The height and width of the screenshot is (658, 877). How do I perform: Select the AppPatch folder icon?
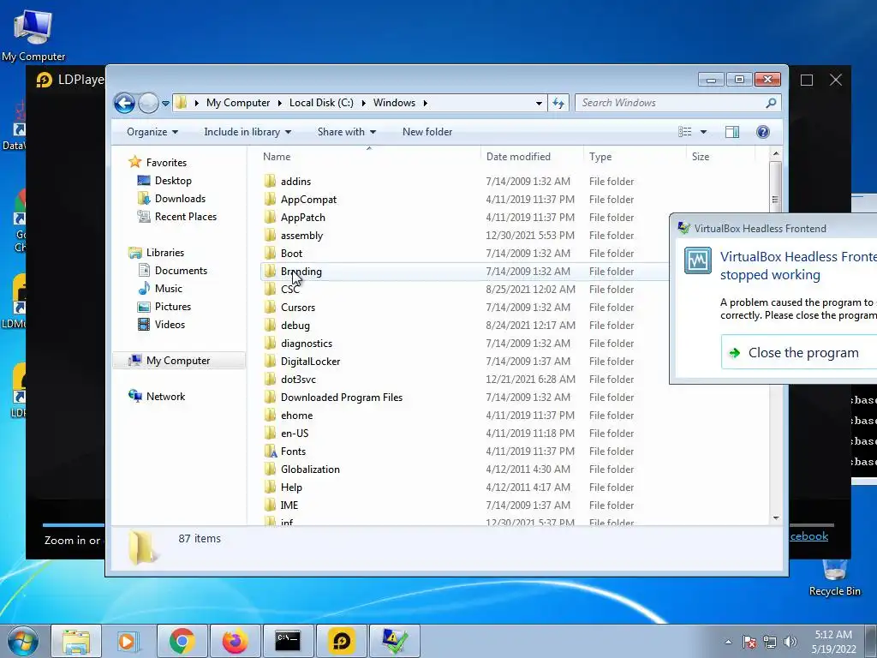(x=270, y=217)
